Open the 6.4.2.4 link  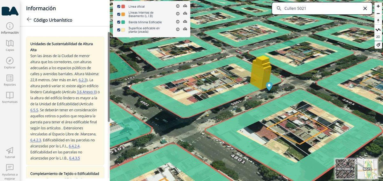(74, 146)
